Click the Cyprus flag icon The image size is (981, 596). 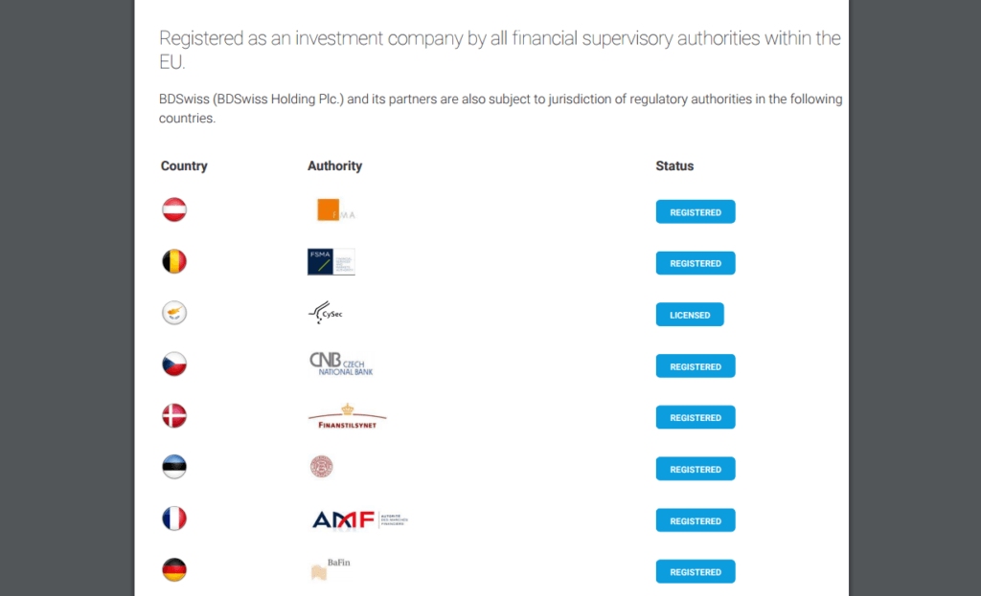[x=174, y=313]
